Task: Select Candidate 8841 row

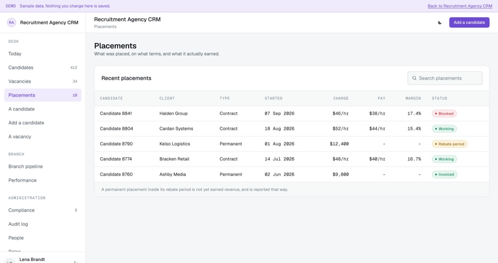Action: [292, 113]
